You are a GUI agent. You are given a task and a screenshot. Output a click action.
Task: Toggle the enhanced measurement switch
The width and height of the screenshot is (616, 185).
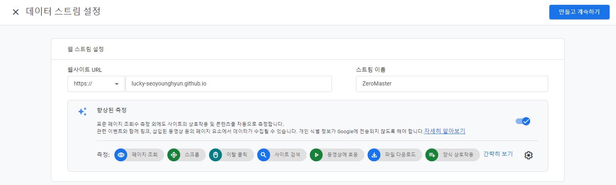point(523,121)
